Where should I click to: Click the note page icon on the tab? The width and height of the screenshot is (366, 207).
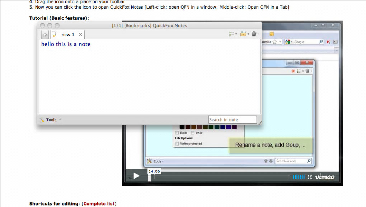(x=54, y=35)
